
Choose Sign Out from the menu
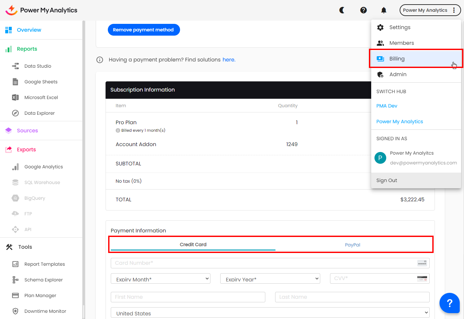[x=387, y=180]
